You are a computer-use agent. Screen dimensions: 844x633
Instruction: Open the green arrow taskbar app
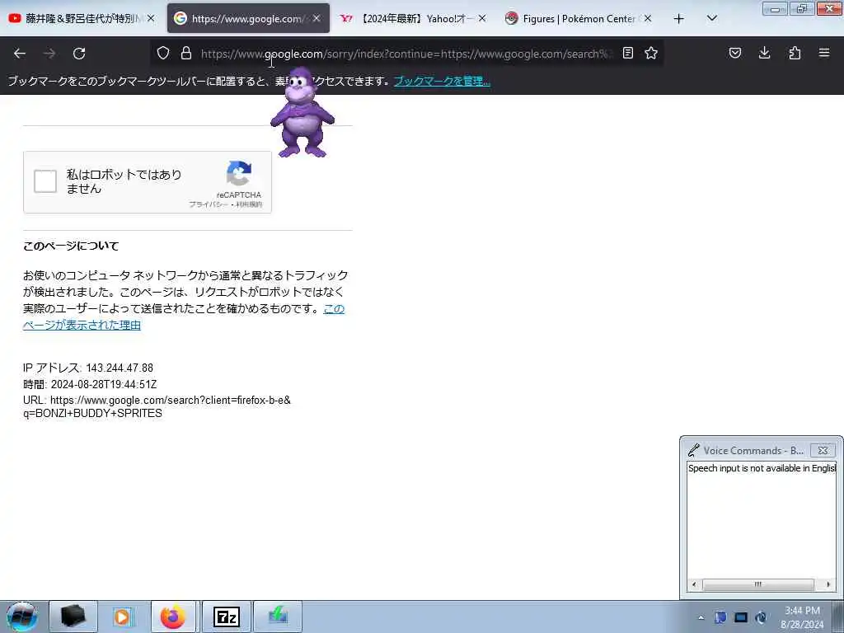click(278, 617)
